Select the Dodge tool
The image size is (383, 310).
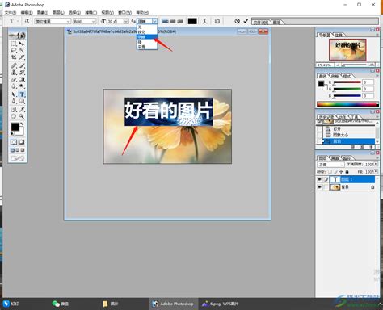(22, 86)
